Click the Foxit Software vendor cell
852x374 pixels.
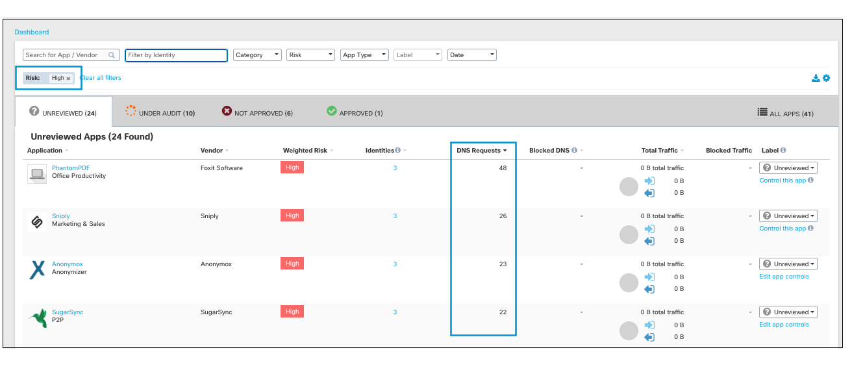click(x=221, y=168)
